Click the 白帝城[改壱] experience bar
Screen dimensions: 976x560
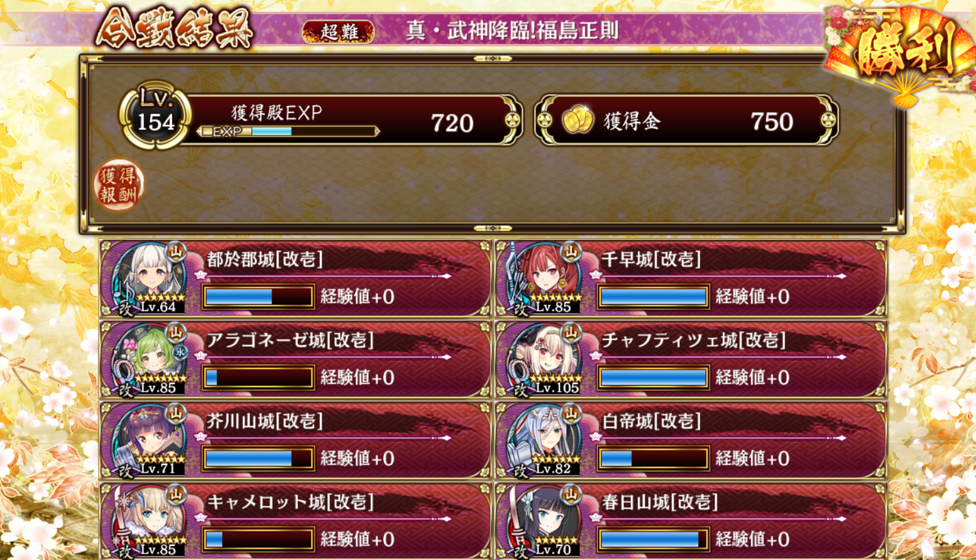(654, 459)
